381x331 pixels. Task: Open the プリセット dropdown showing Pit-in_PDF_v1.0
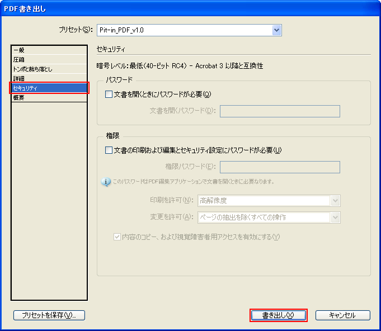[276, 30]
